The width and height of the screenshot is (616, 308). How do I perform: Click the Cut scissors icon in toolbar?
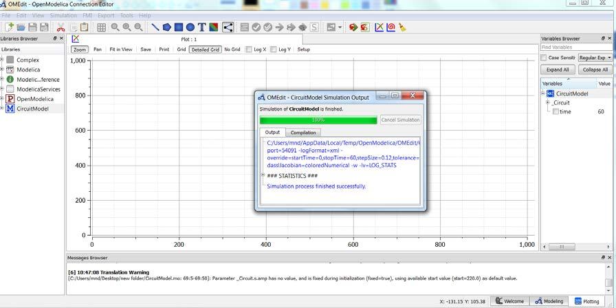(x=61, y=27)
